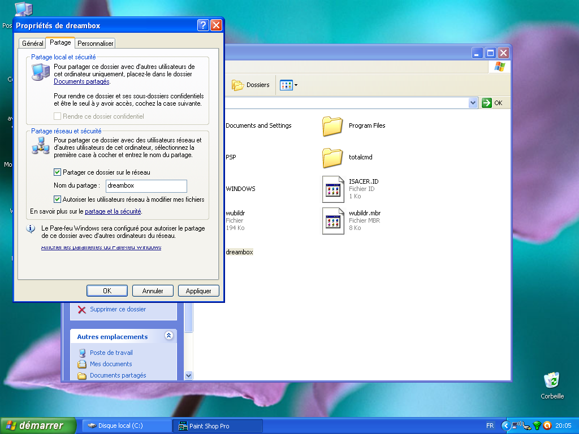Toggle the Dossiers folders pane button
579x434 pixels.
[x=250, y=85]
